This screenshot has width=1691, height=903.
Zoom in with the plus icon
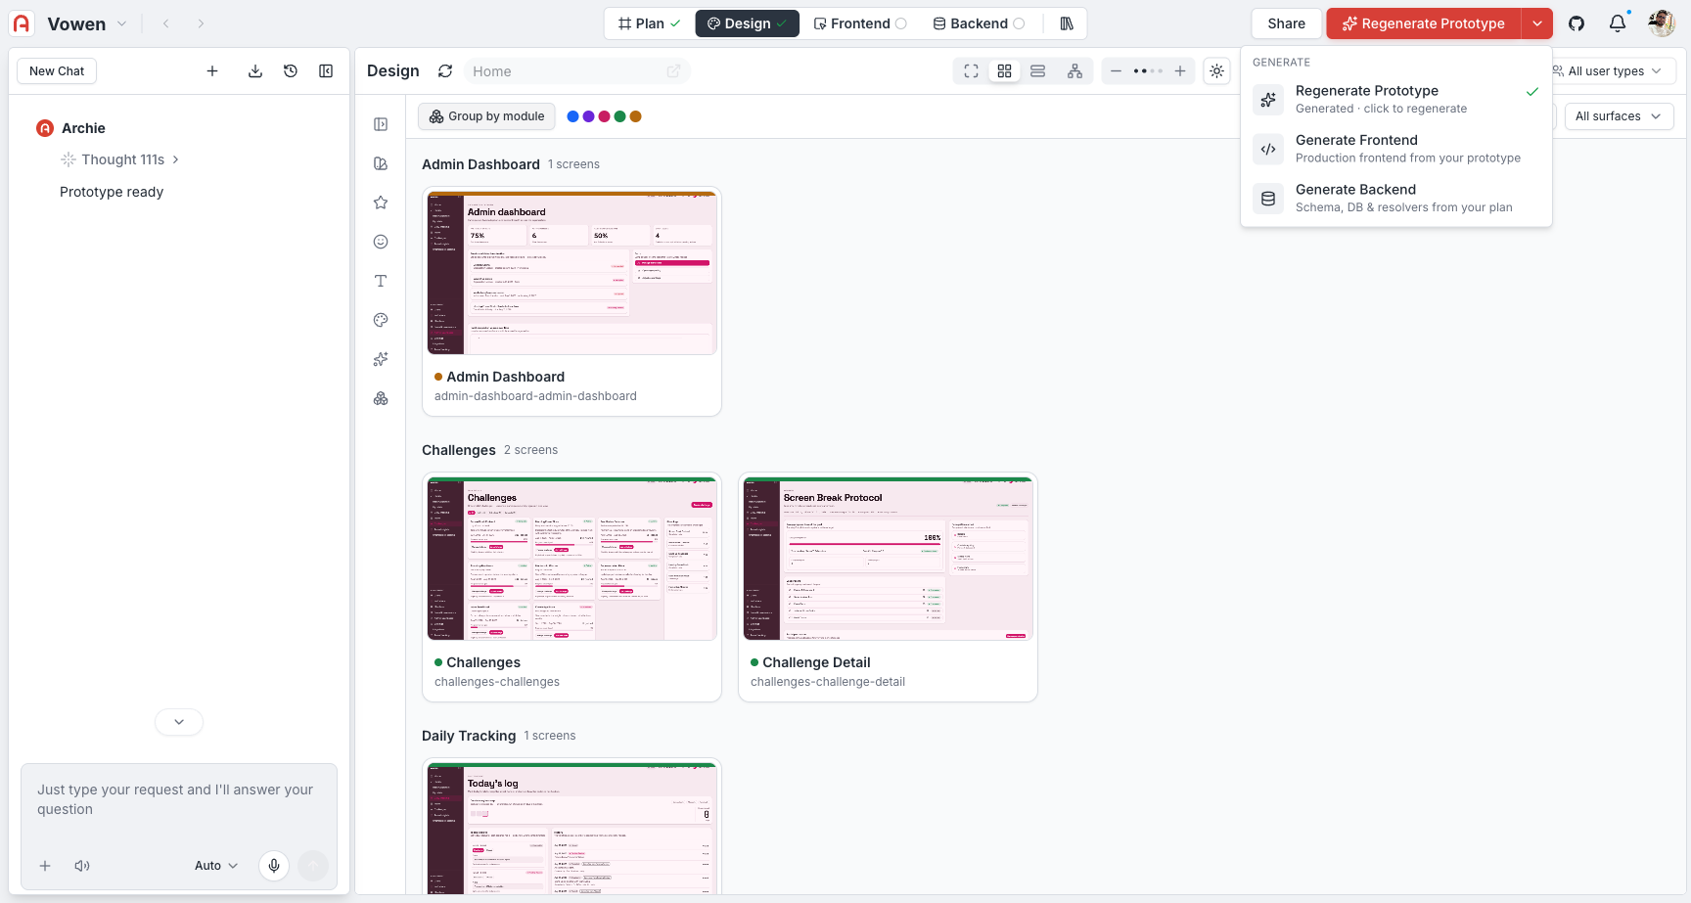pyautogui.click(x=1180, y=71)
